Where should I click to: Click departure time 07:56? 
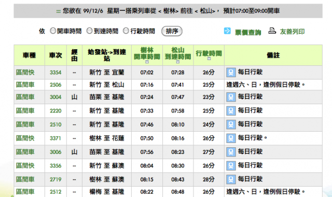pyautogui.click(x=147, y=152)
